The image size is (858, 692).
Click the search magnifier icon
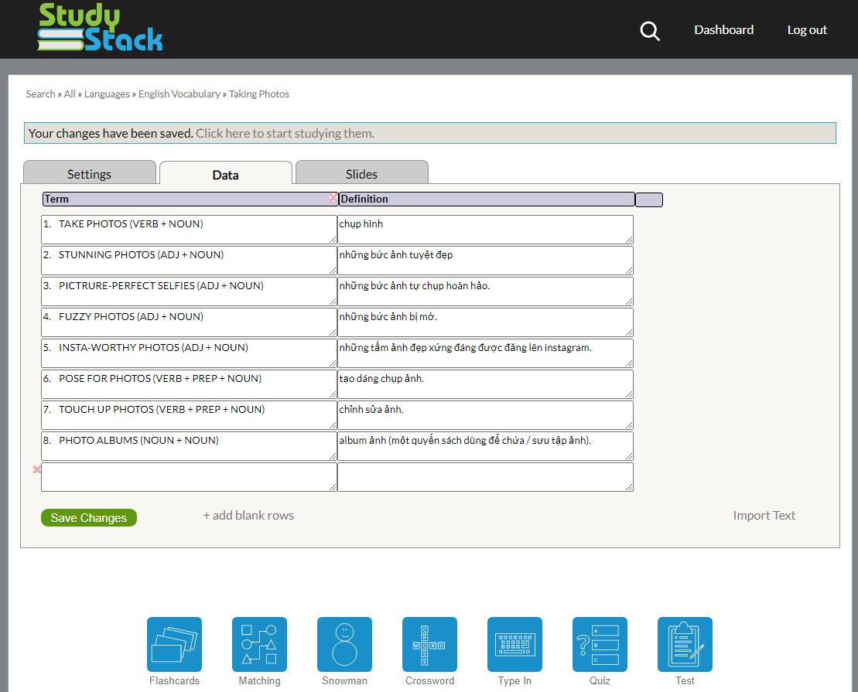coord(650,31)
